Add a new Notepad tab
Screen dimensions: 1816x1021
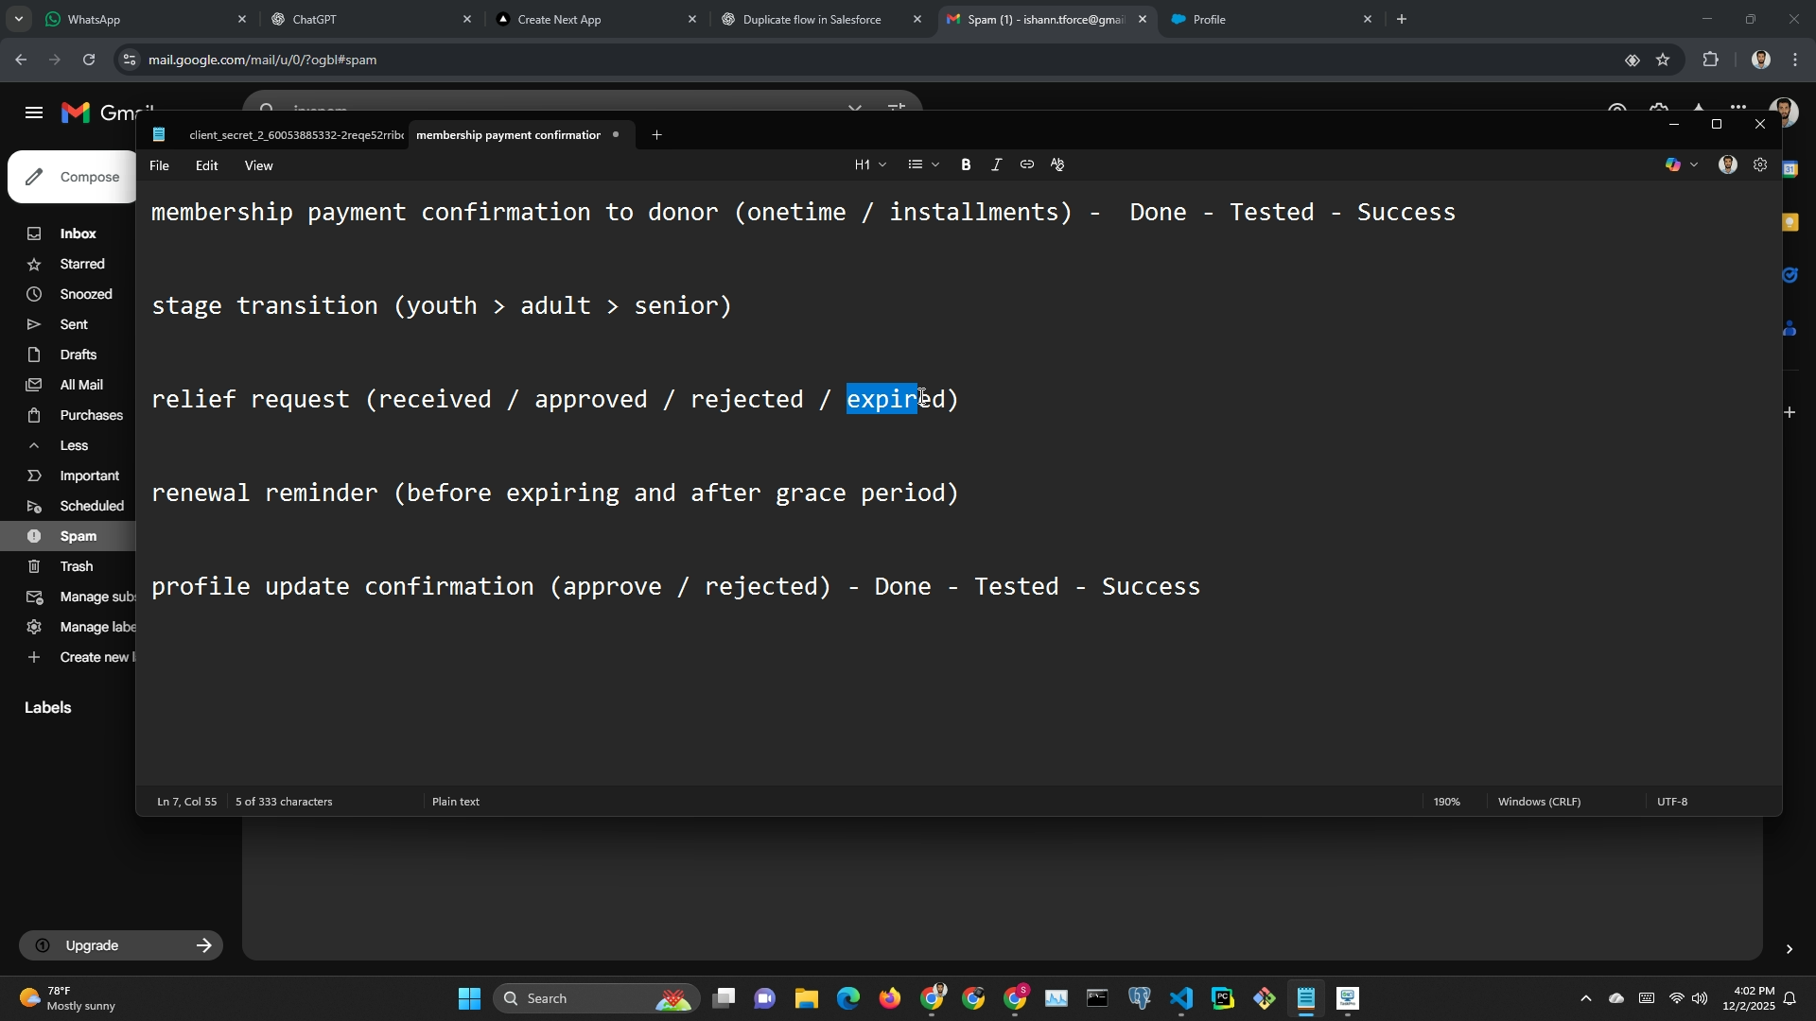click(x=656, y=135)
